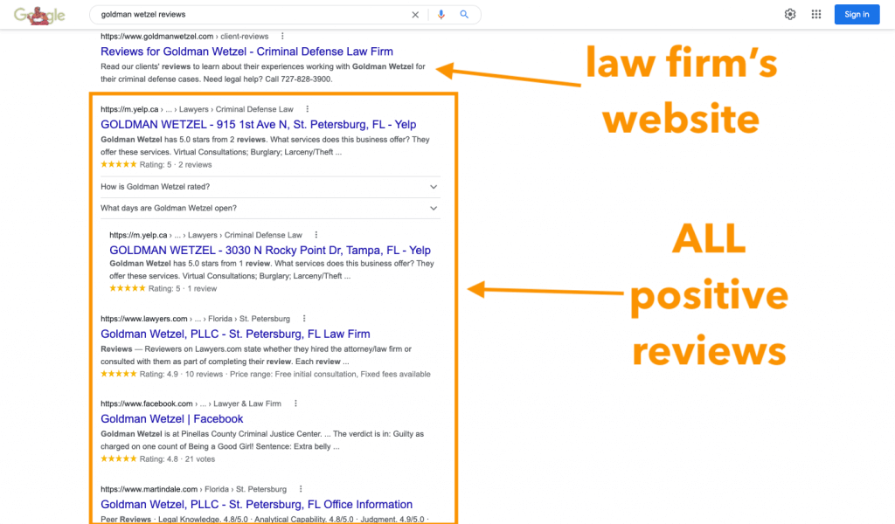
Task: Open 'Goldman Wetzel, PLLC - St. Petersburg, FL Office Information'
Action: (x=256, y=505)
